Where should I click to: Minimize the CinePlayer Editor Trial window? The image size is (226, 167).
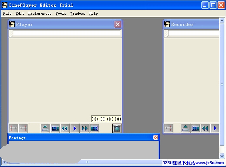click(x=205, y=5)
